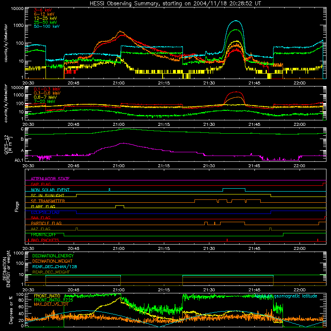Click the REAR_DEC_CHAN/128 legend label
331x331 pixels.
tap(55, 266)
